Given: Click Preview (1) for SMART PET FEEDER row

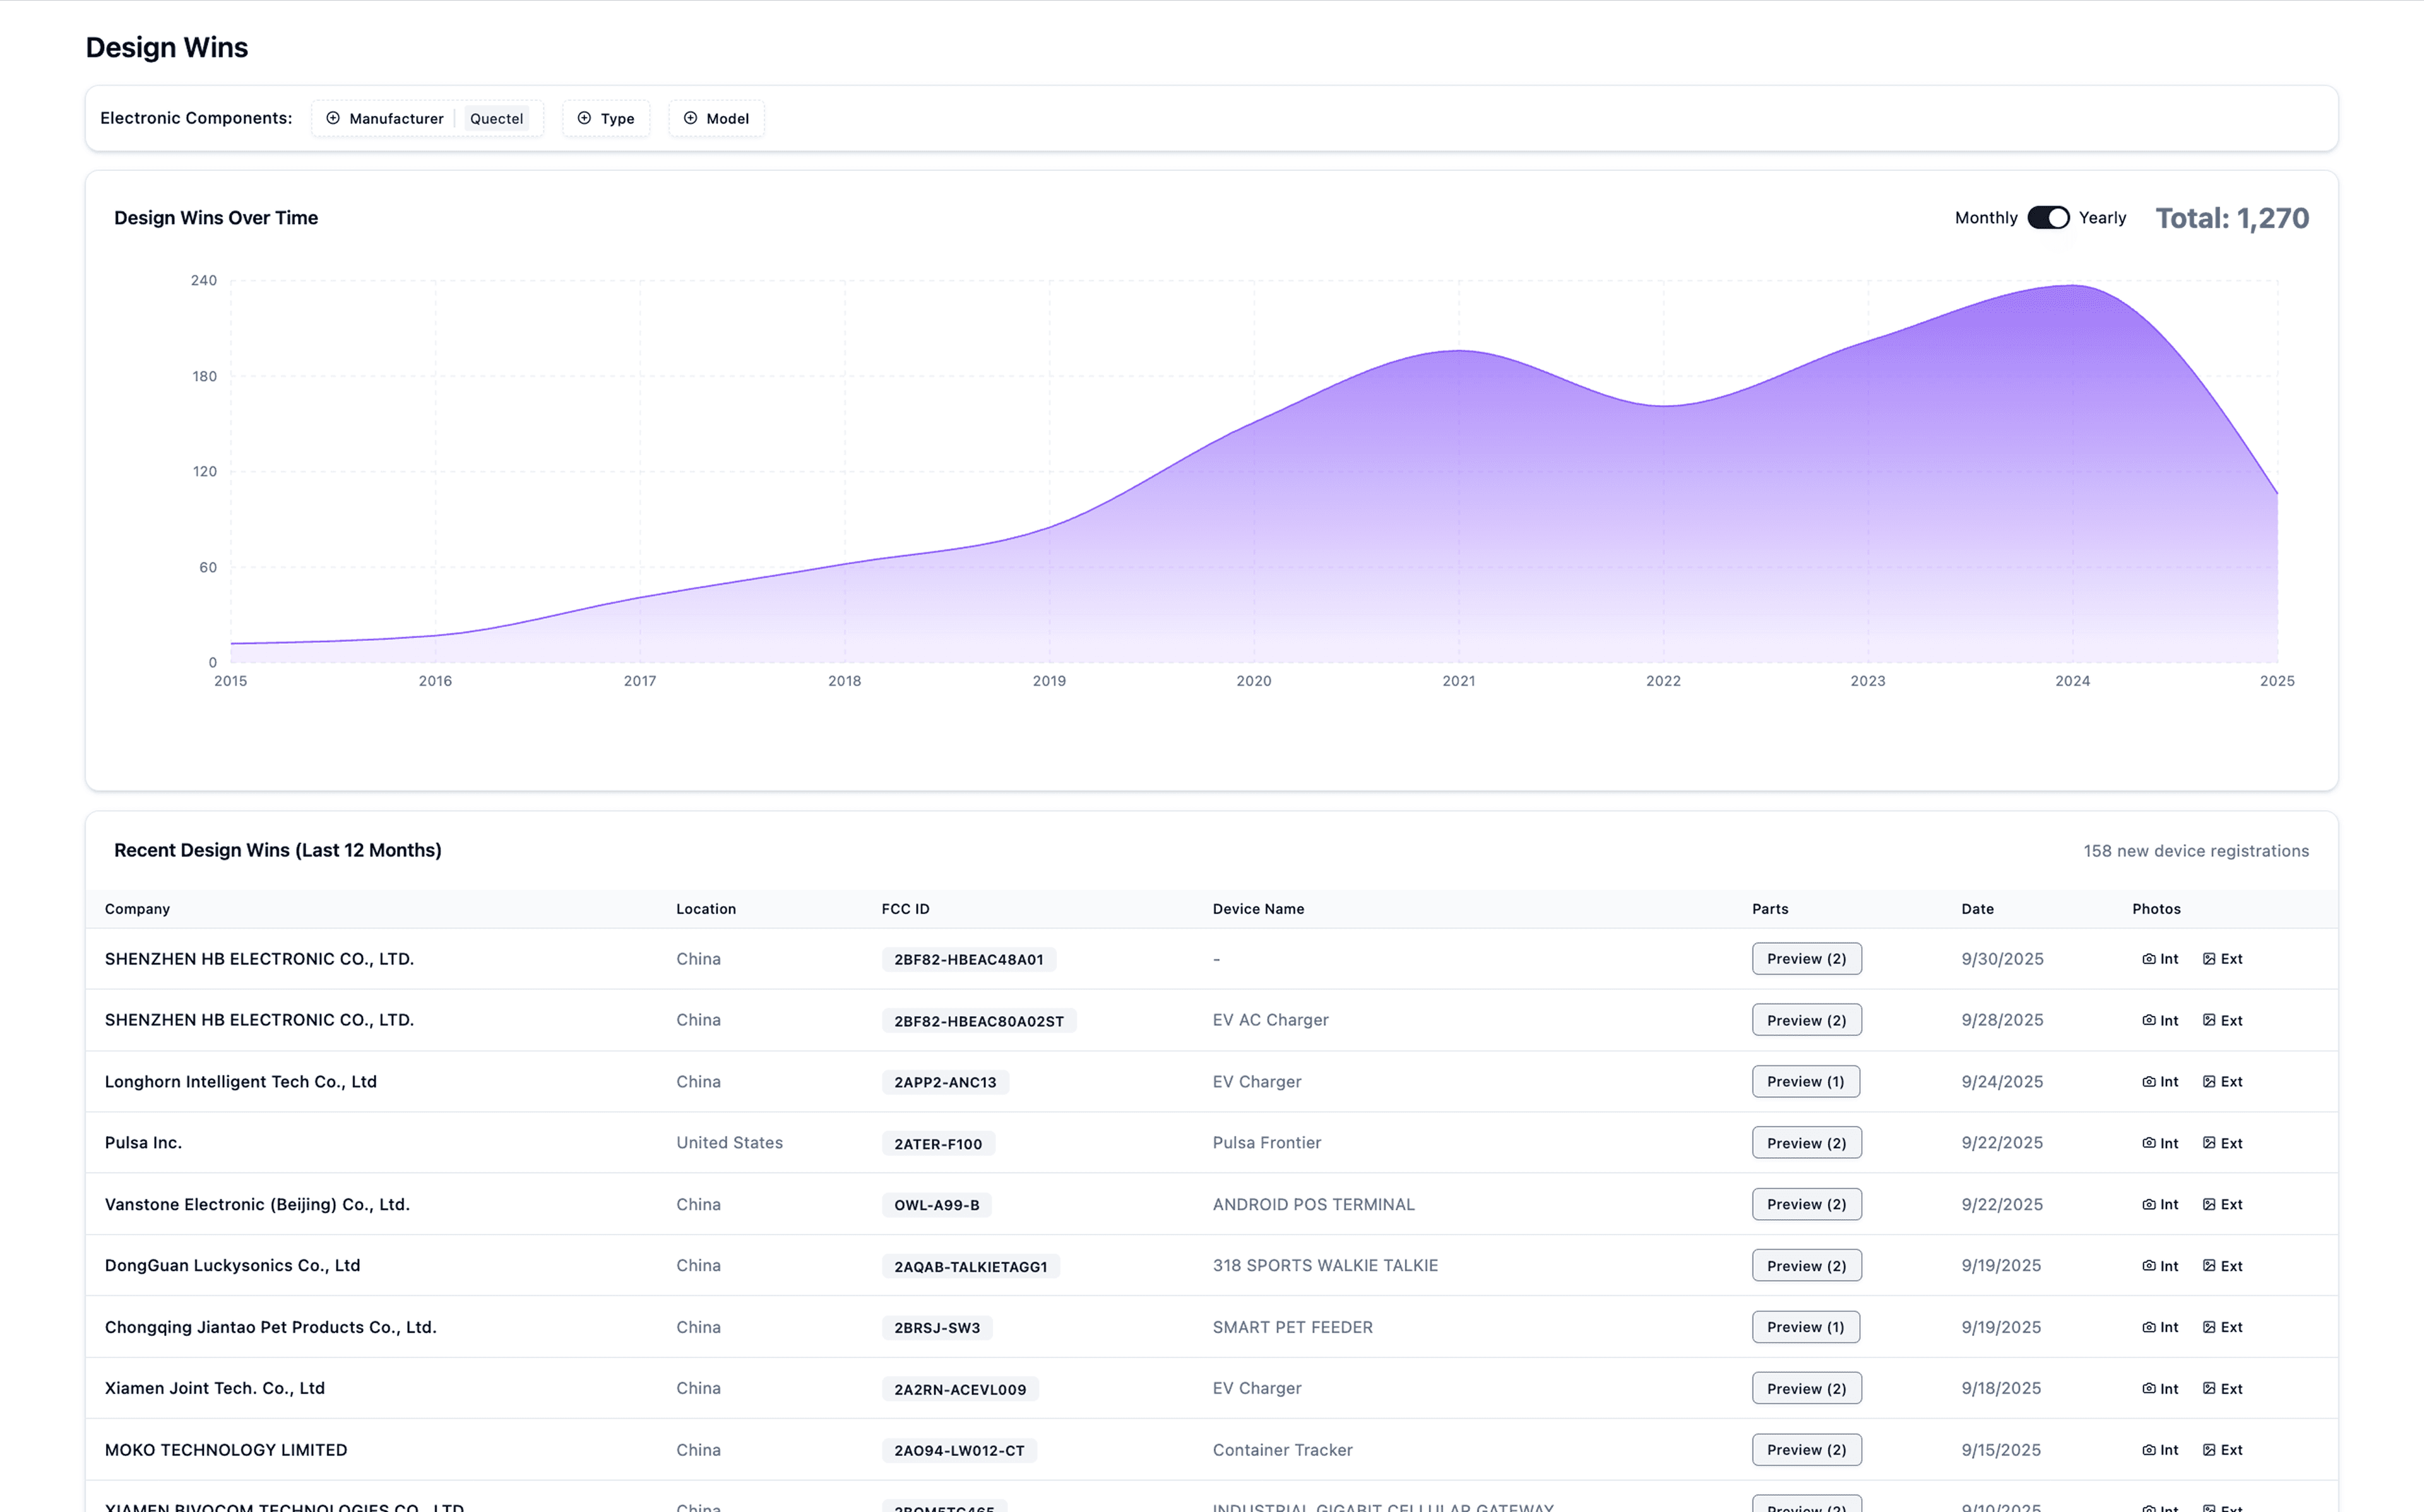Looking at the screenshot, I should pos(1805,1327).
